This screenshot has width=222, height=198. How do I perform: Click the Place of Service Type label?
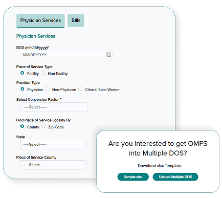[x=34, y=67]
